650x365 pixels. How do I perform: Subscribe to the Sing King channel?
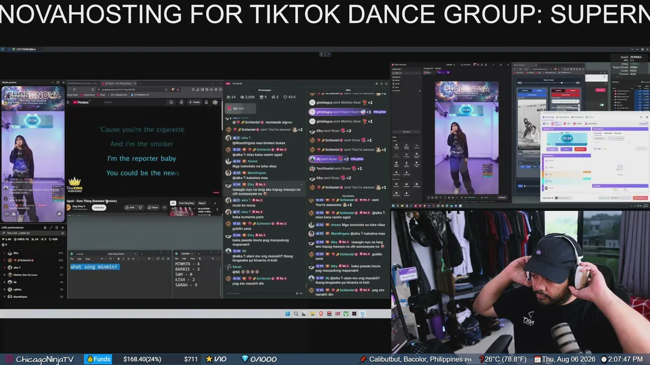point(99,207)
